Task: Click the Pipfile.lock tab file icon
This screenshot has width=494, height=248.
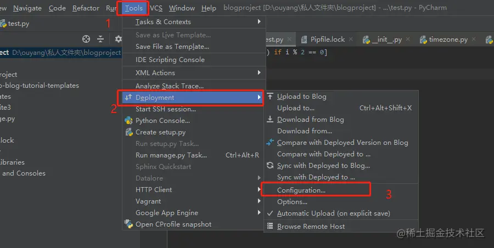Action: 304,40
